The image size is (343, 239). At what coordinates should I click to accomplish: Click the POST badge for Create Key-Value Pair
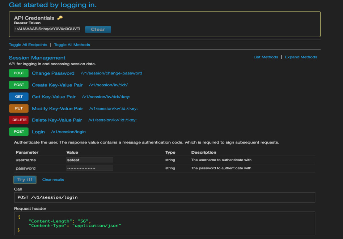pos(19,85)
